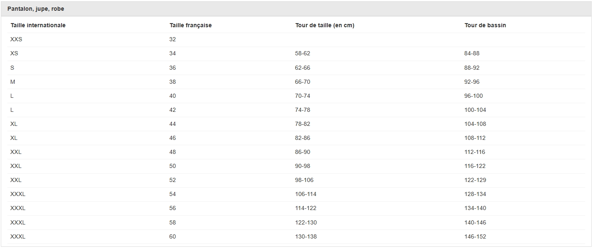Click the M international size cell
This screenshot has width=593, height=248.
(x=13, y=82)
